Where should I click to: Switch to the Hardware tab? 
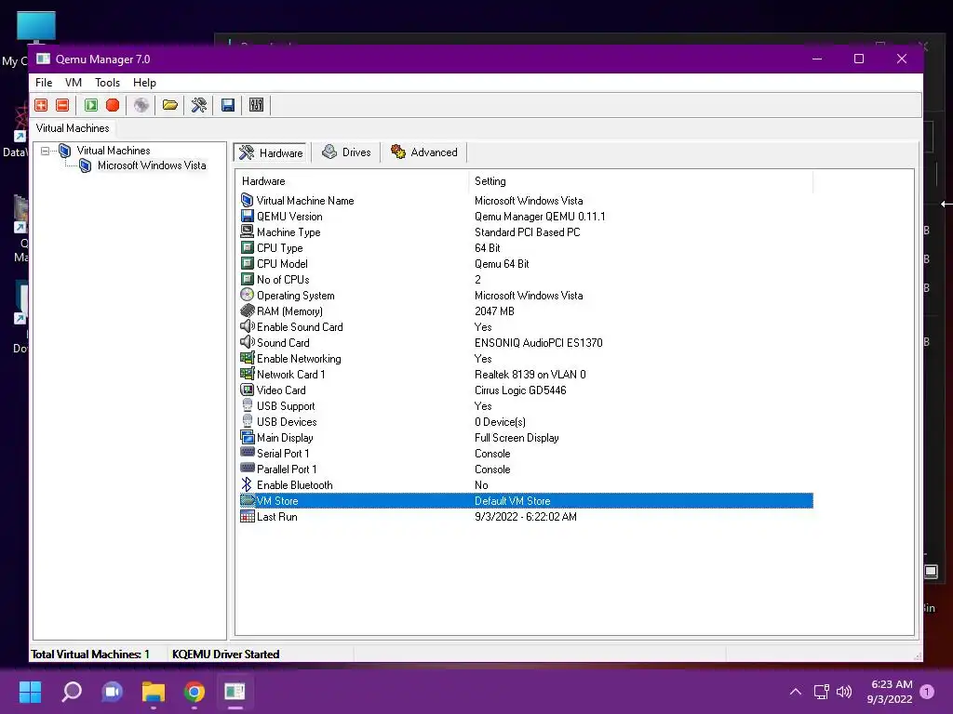click(x=272, y=152)
